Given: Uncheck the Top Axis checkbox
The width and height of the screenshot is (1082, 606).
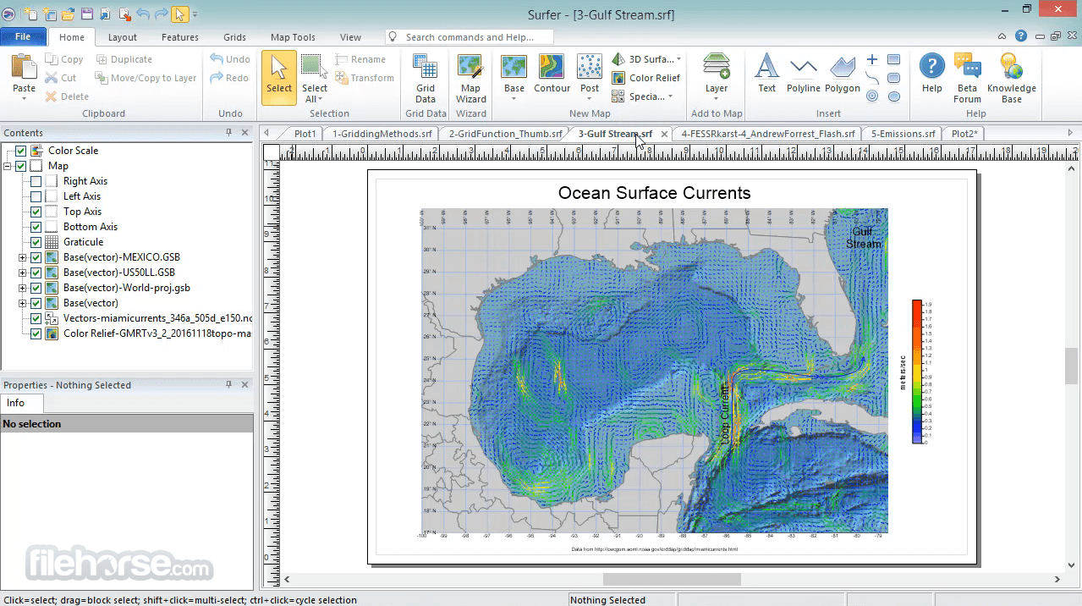Looking at the screenshot, I should click(36, 212).
